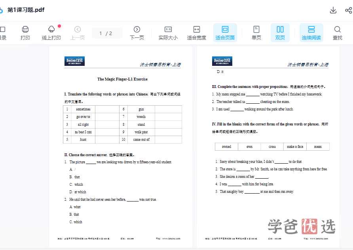The height and width of the screenshot is (250, 353).
Task: Click sentence 'My mom stopped me'
Action: point(267,94)
